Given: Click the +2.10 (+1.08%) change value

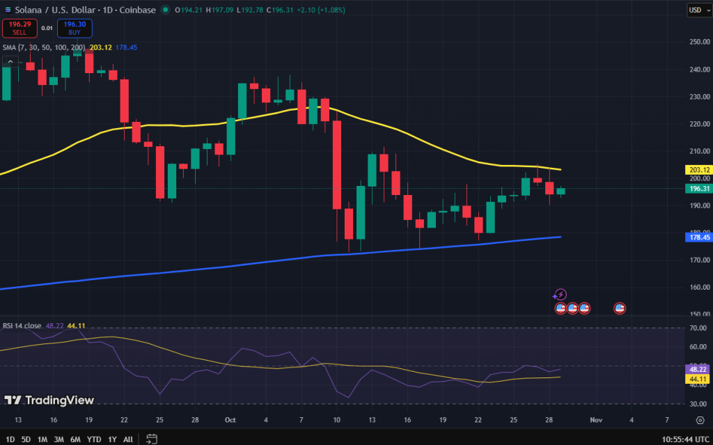Looking at the screenshot, I should (x=320, y=10).
